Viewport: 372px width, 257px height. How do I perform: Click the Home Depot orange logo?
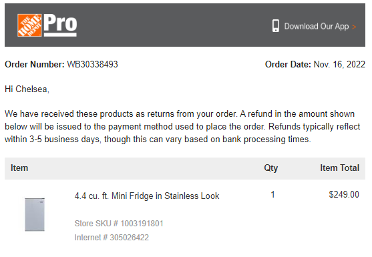click(29, 25)
